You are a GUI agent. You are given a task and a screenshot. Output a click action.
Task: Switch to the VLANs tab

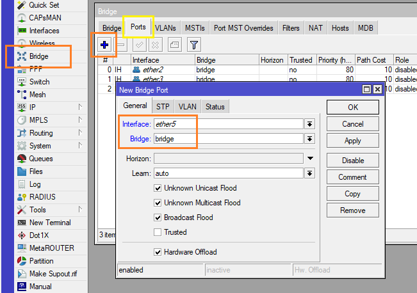[x=165, y=28]
